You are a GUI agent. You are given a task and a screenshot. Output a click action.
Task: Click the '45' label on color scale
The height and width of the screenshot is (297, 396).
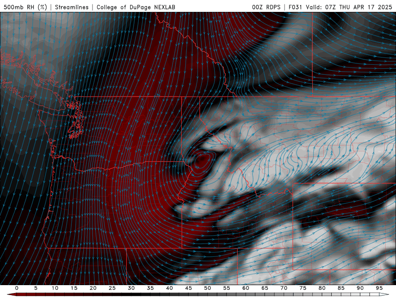coord(189,288)
